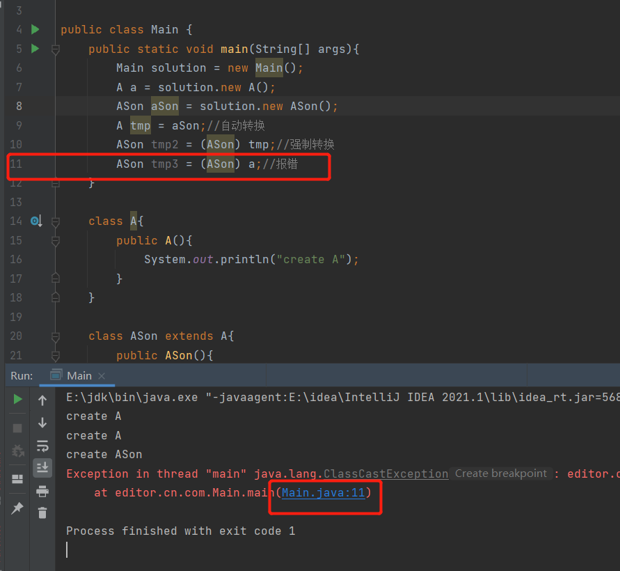
Task: Collapse the main method body
Action: coord(56,49)
